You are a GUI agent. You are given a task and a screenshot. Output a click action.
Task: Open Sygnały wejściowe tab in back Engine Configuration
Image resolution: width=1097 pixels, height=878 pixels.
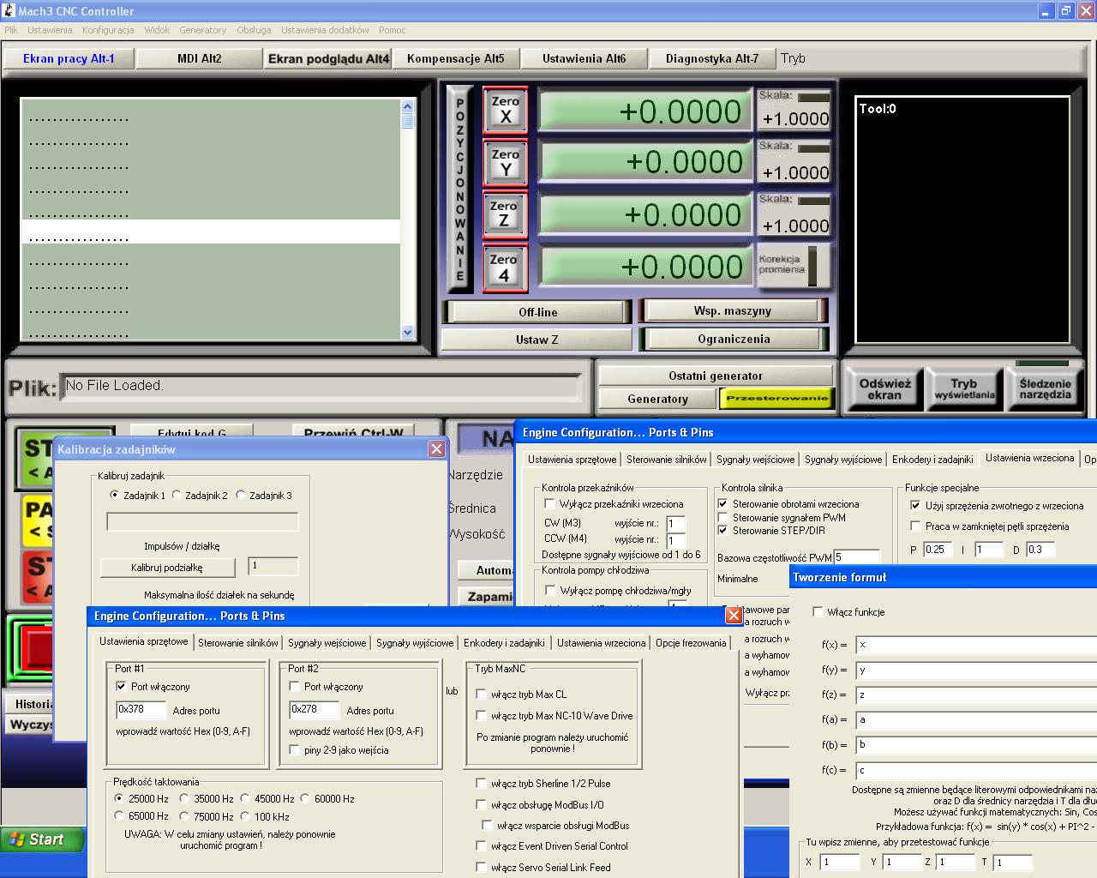[755, 460]
